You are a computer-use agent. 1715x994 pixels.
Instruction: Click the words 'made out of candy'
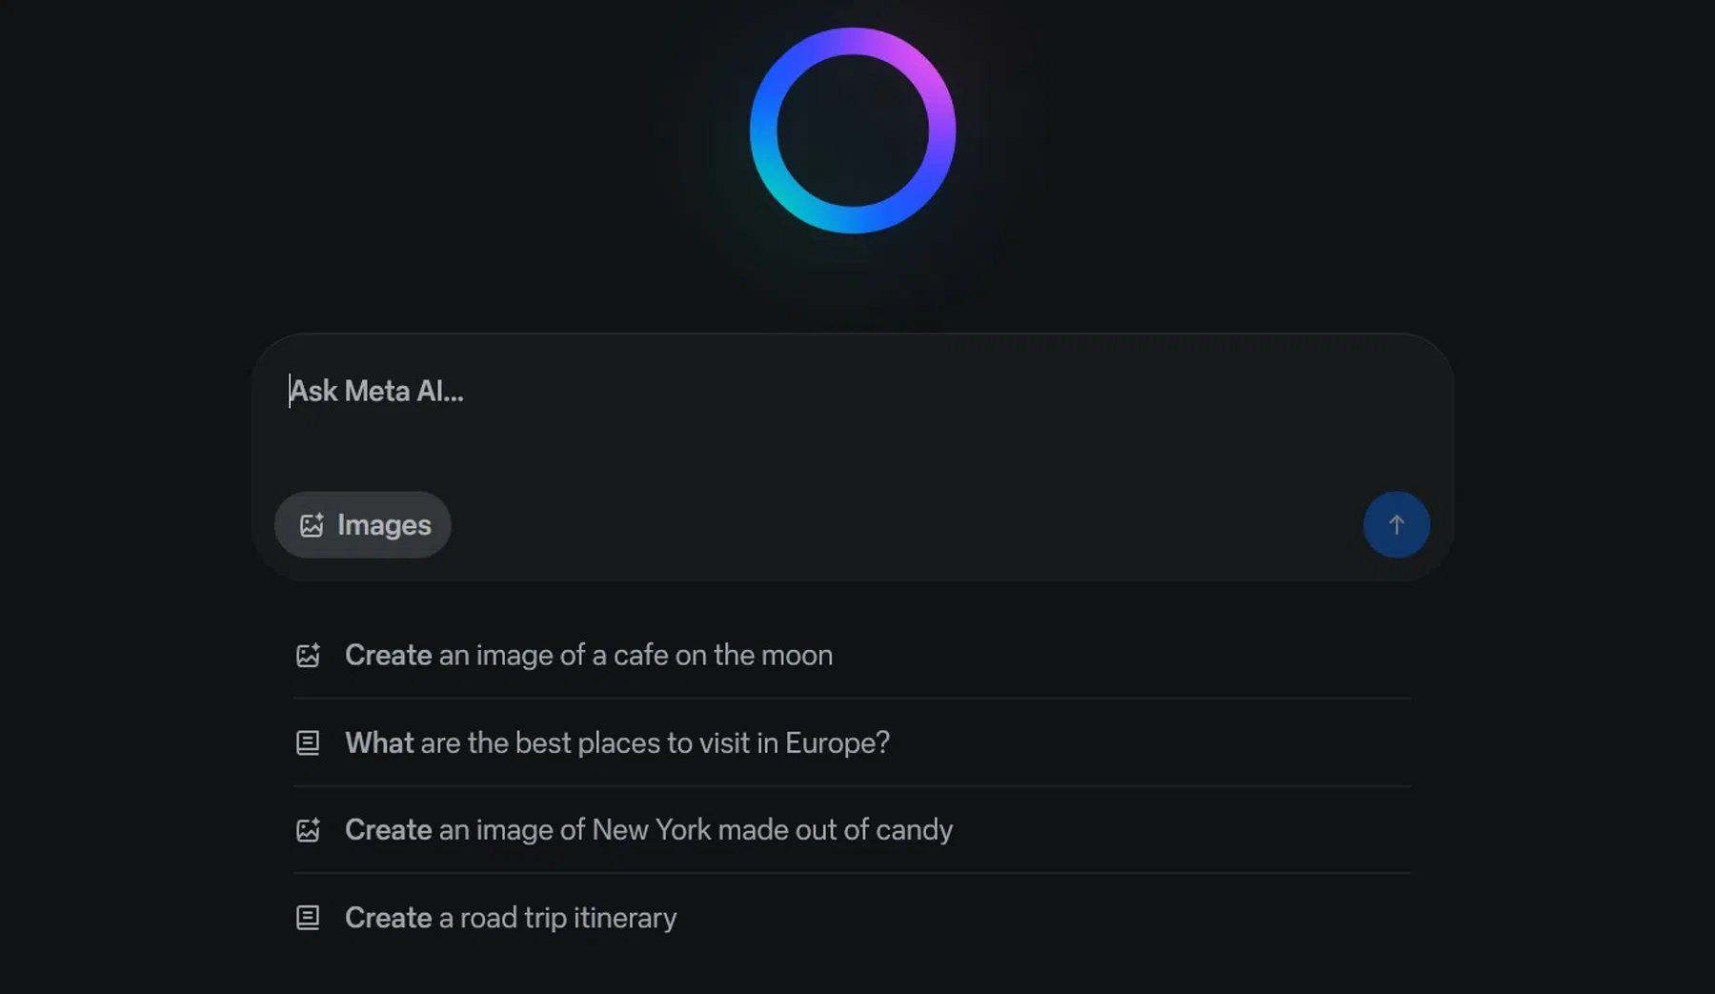[x=835, y=830]
